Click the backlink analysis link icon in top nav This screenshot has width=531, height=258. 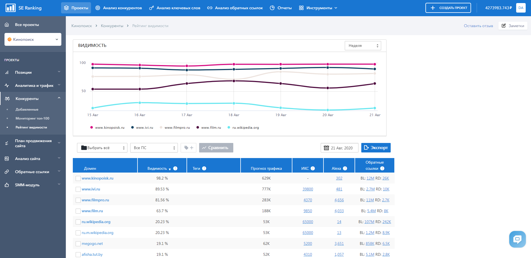pyautogui.click(x=210, y=8)
